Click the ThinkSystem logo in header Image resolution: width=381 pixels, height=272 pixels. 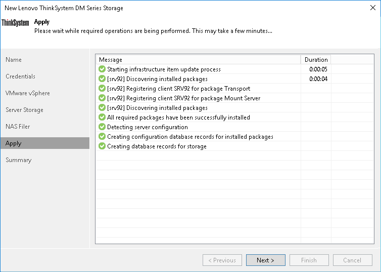[15, 23]
